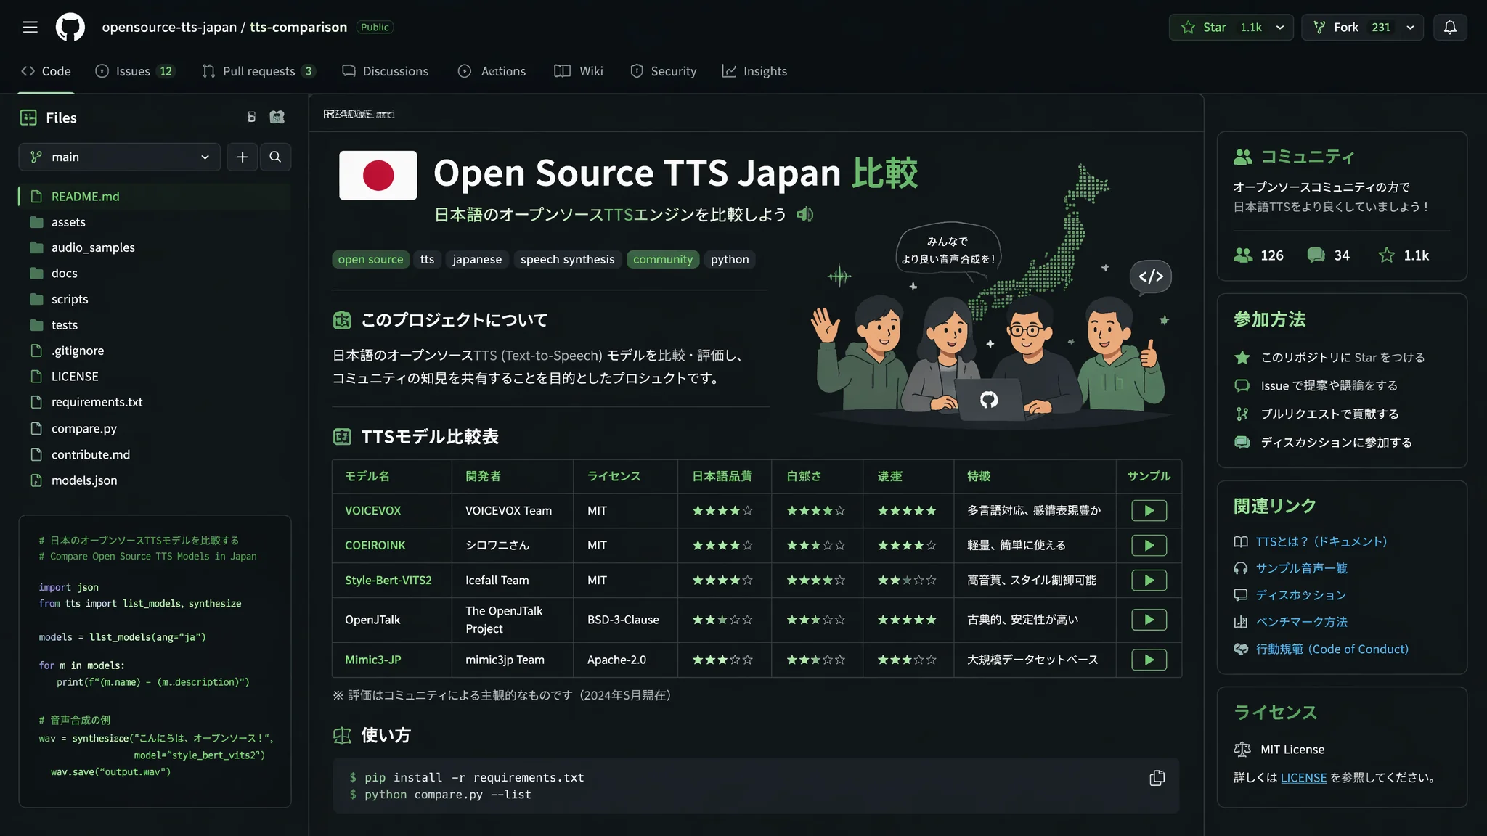Click the add file plus button
Image resolution: width=1487 pixels, height=836 pixels.
(243, 157)
